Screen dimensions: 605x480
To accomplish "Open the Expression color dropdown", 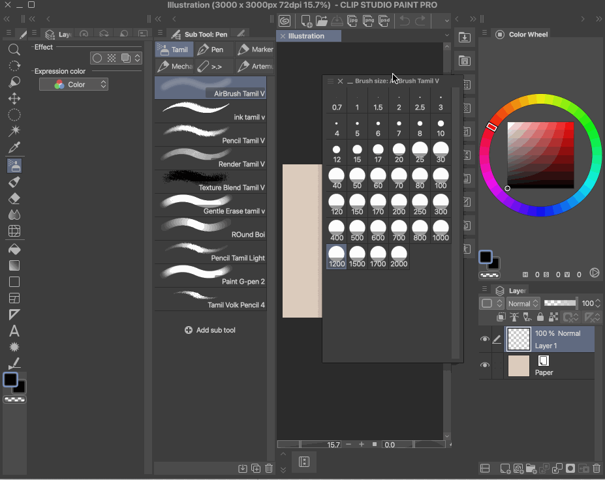I will point(73,84).
